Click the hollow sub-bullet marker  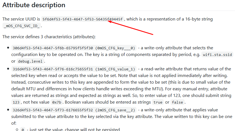click(17, 129)
